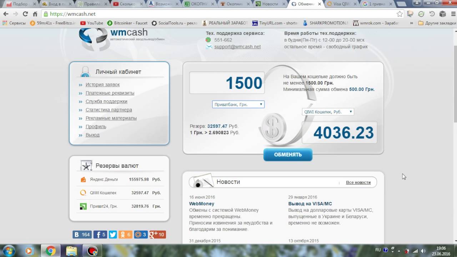Launch the media player taskbar icon
The height and width of the screenshot is (257, 457).
(x=29, y=251)
